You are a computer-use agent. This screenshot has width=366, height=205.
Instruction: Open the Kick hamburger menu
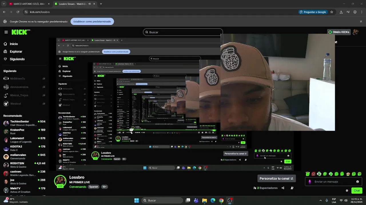(x=6, y=32)
